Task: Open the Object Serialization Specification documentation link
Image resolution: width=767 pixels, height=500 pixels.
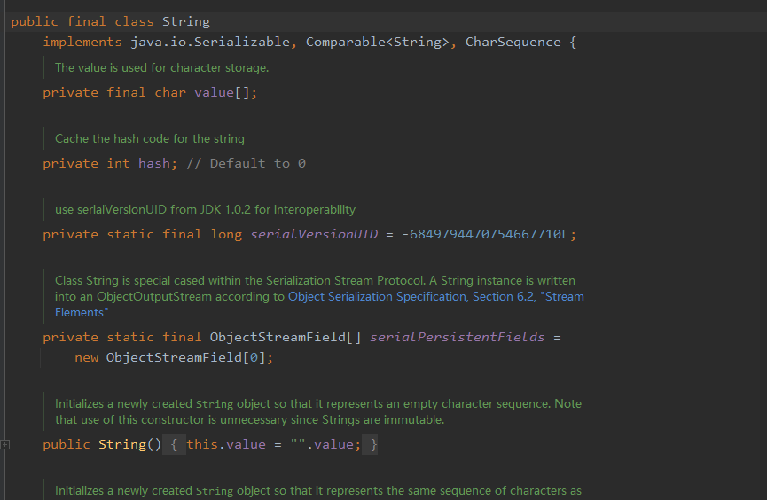Action: click(x=436, y=297)
